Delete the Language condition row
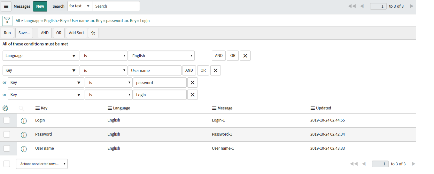Image resolution: width=434 pixels, height=174 pixels. point(245,56)
